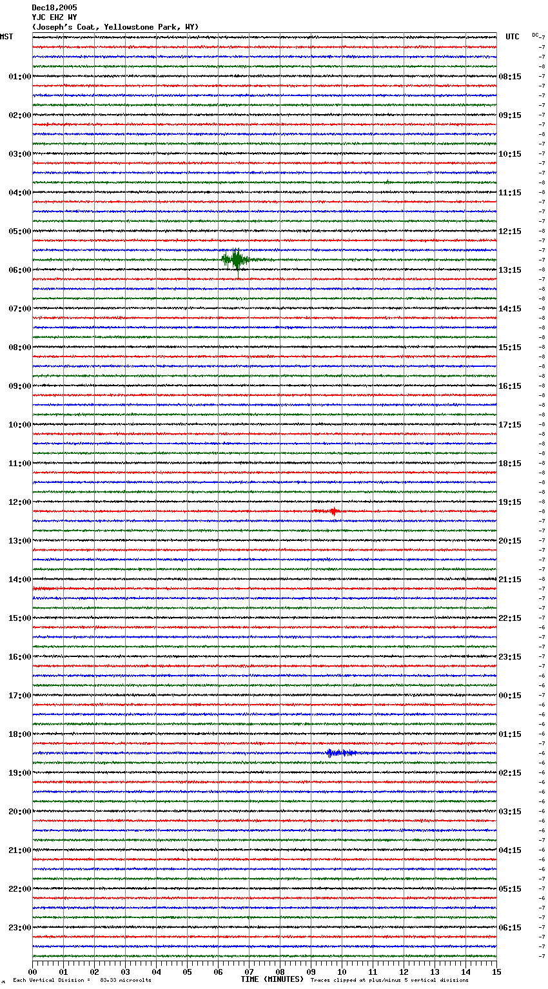548x989 pixels.
Task: Click the Each Vertical Division microvolts note
Action: 82,980
